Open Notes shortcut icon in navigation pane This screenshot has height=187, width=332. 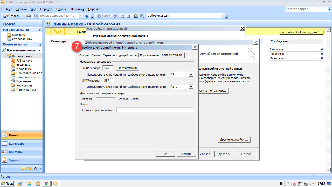point(24,169)
